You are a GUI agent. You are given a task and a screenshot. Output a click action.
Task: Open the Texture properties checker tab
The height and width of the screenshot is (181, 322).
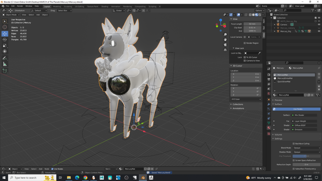coord(269,134)
